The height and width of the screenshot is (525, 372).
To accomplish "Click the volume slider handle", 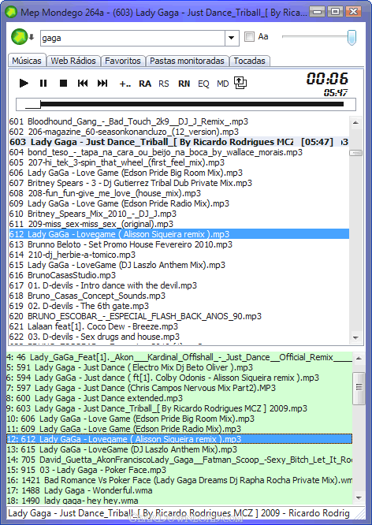I will click(x=352, y=37).
